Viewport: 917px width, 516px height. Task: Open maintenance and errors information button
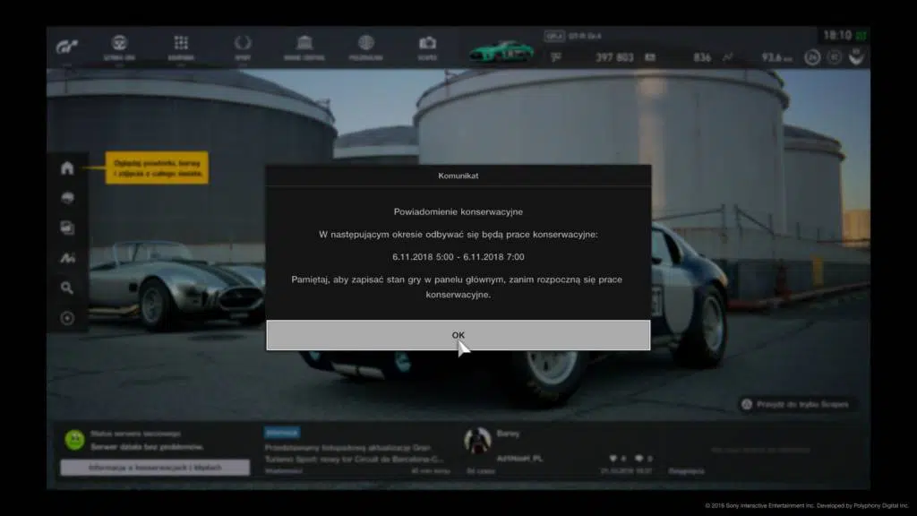155,468
